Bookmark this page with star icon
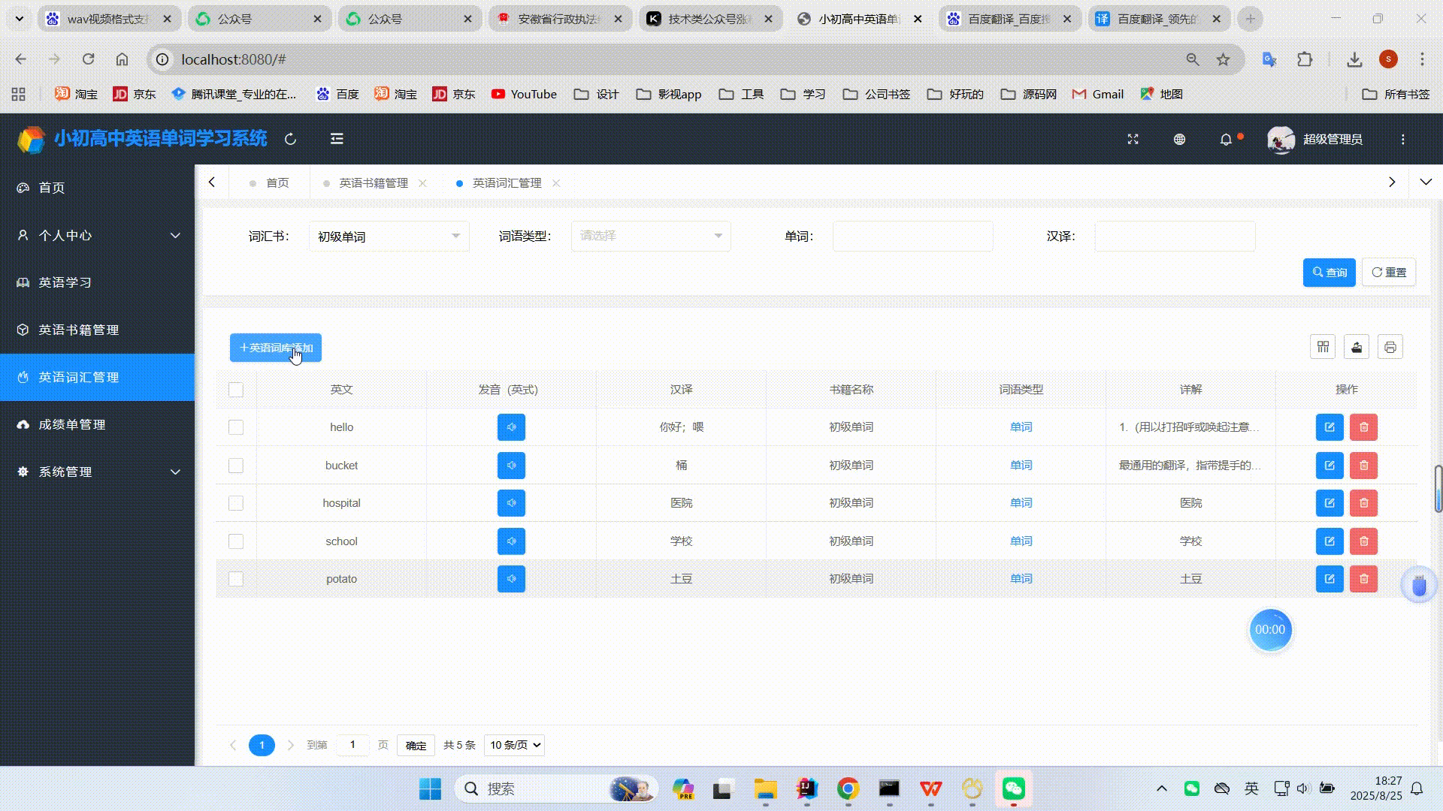This screenshot has height=811, width=1443. (1223, 59)
